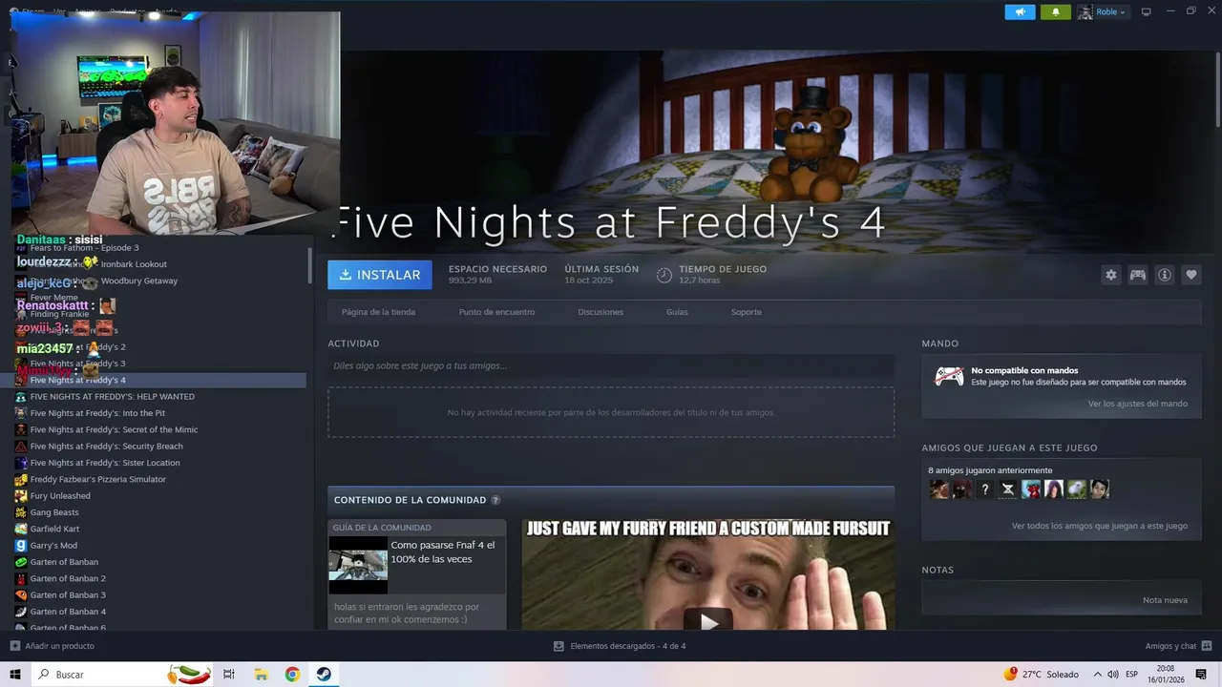Open the purple-haired friend avatar
The height and width of the screenshot is (687, 1222).
[x=1054, y=489]
